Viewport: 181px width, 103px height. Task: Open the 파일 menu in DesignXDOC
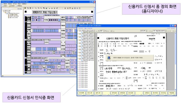5,4
